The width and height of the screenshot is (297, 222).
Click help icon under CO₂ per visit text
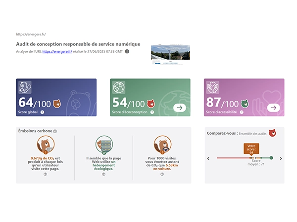(45, 174)
